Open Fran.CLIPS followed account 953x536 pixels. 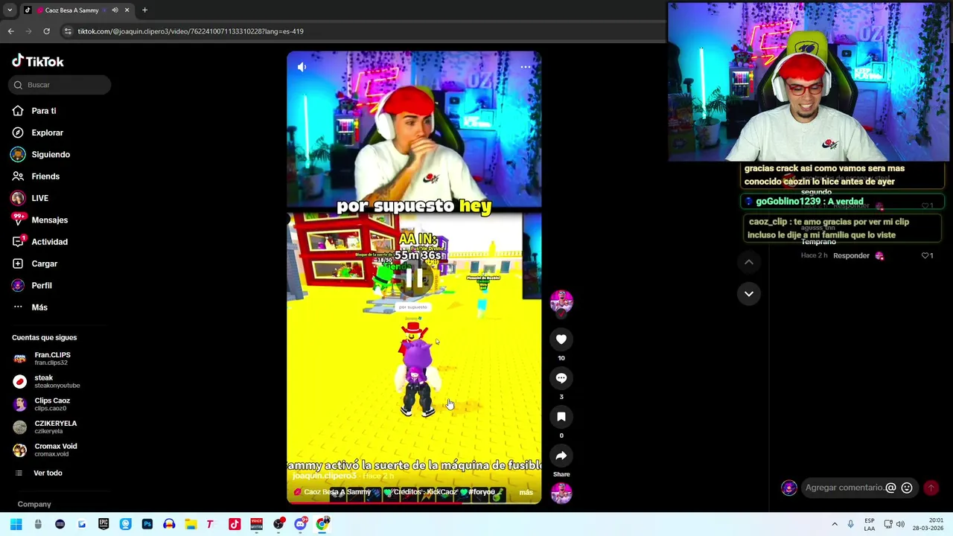tap(52, 359)
